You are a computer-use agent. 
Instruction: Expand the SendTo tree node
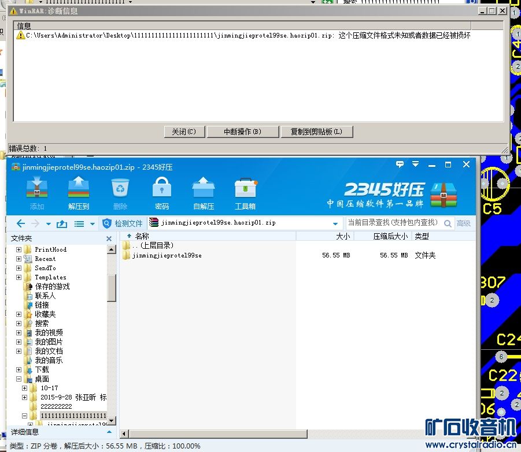tap(19, 268)
